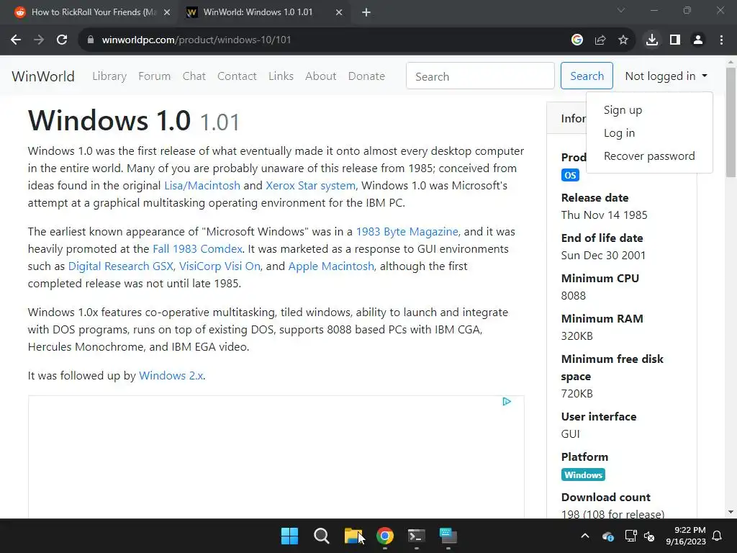Follow the Windows 2.x link
Viewport: 737px width, 553px height.
pos(171,376)
